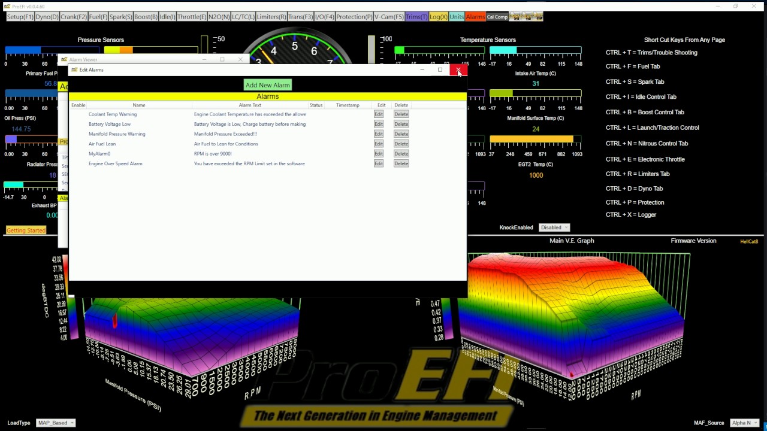
Task: Click the Intake Air Temp bar gauge
Action: [535, 51]
